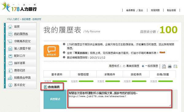Click 登出 to log out
This screenshot has width=184, height=112.
(x=140, y=10)
